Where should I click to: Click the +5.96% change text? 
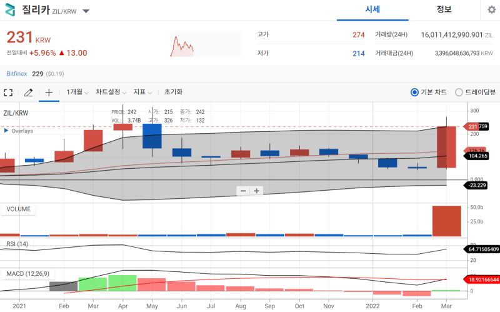point(42,53)
